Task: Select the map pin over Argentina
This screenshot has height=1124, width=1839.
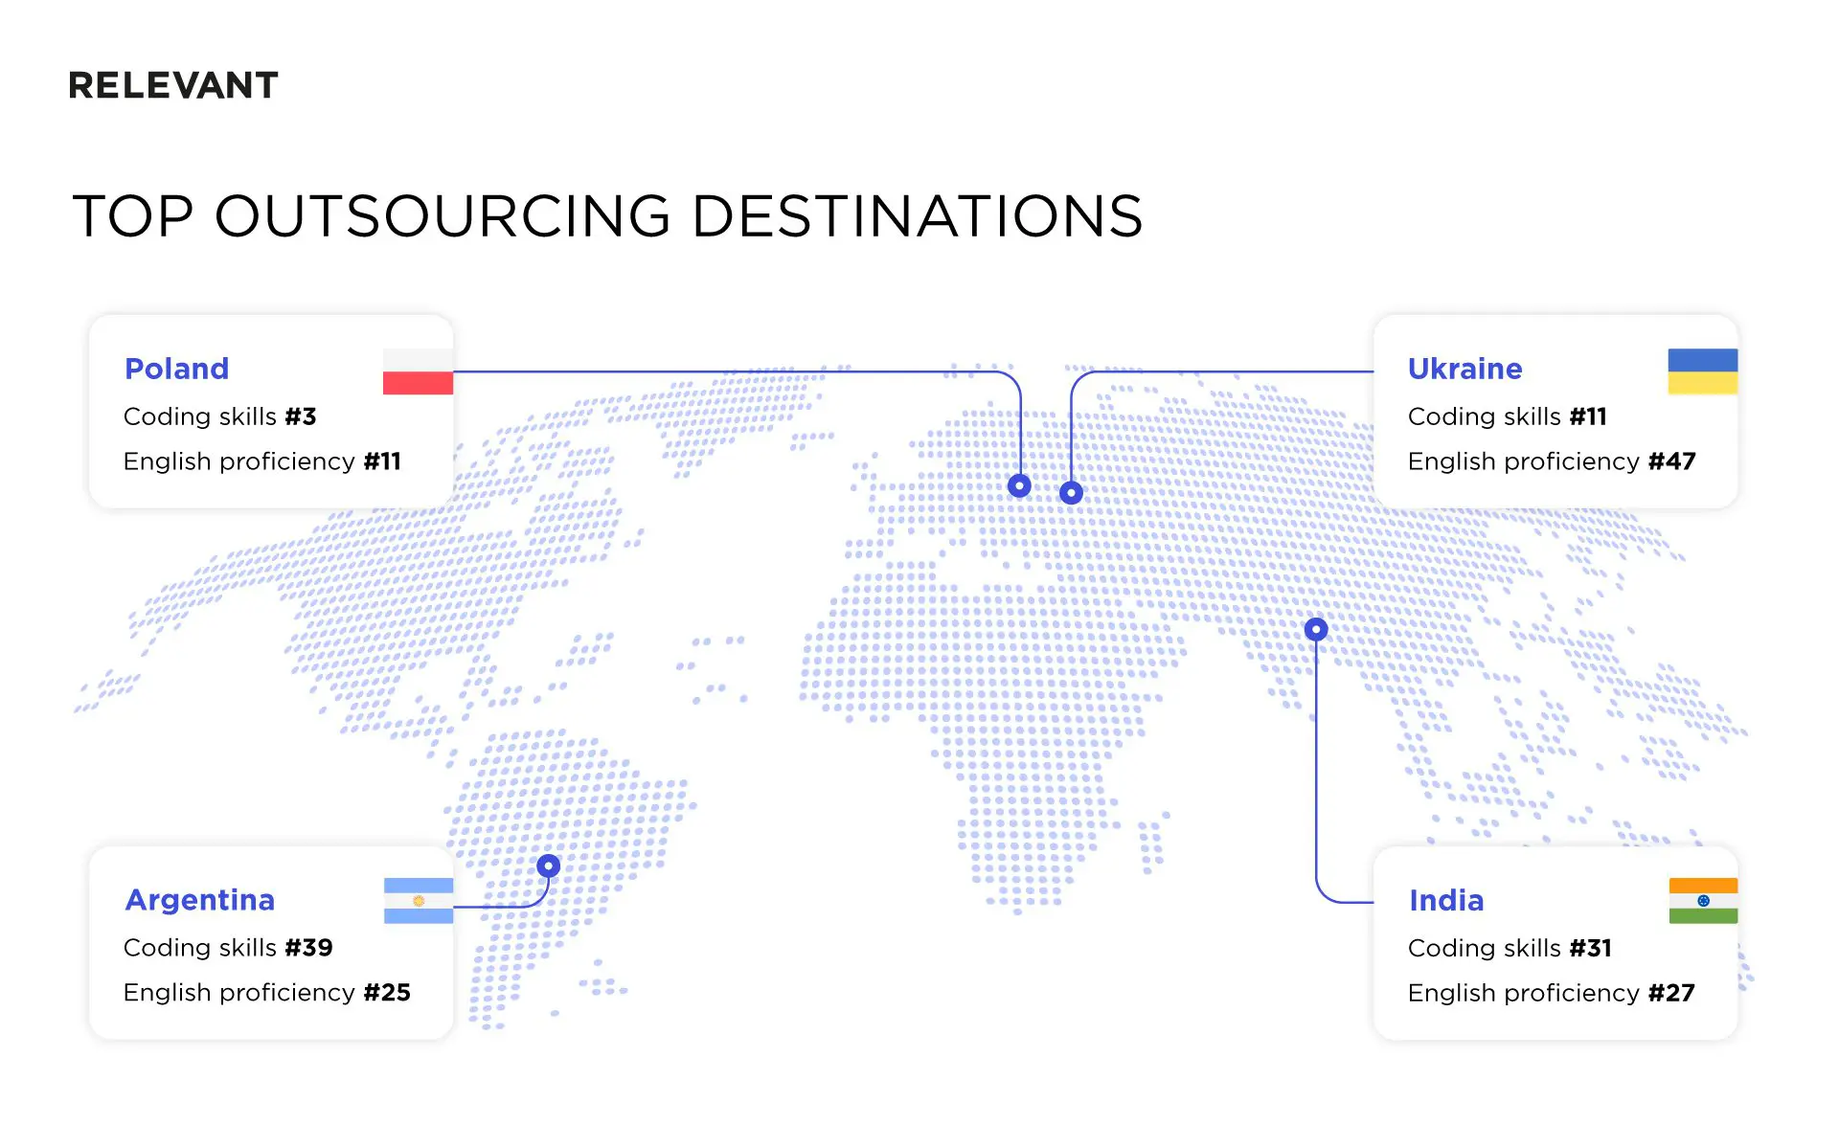Action: (548, 865)
